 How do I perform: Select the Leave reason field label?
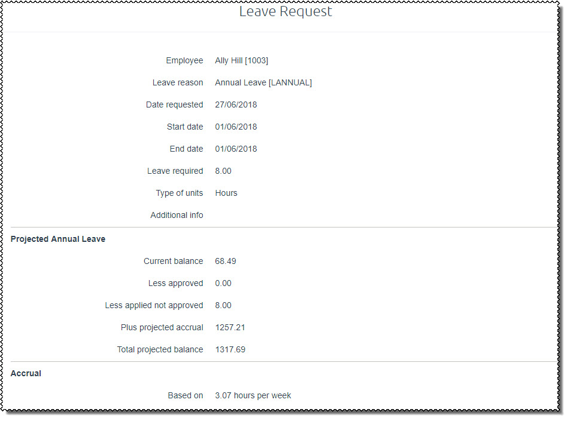tap(178, 82)
